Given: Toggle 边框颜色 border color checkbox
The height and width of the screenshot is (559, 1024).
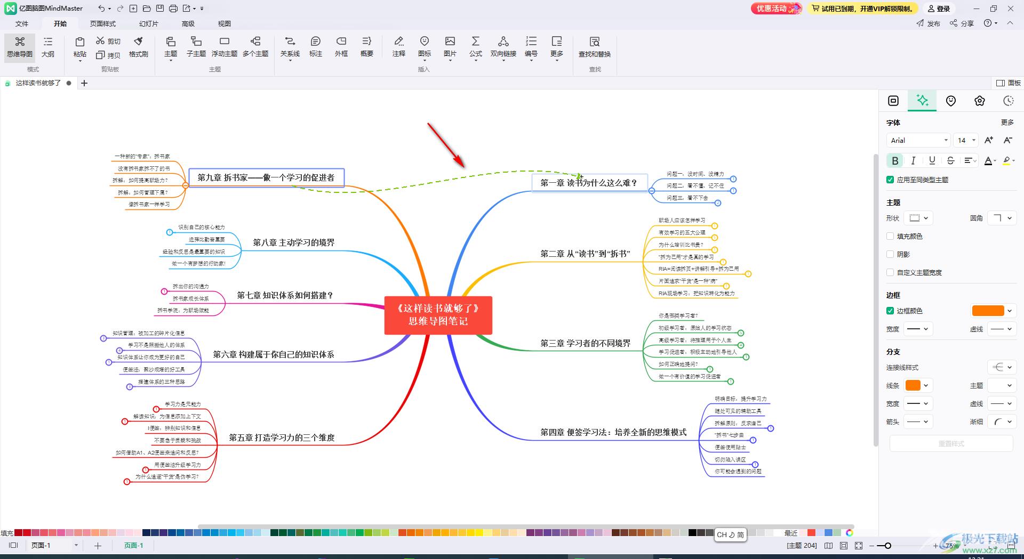Looking at the screenshot, I should pos(890,311).
